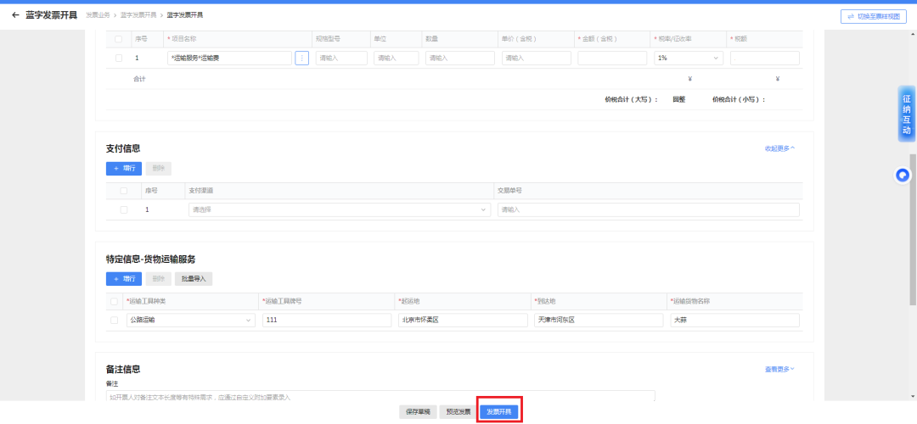917x424 pixels.
Task: Click the 支付信息 heading
Action: click(x=123, y=148)
